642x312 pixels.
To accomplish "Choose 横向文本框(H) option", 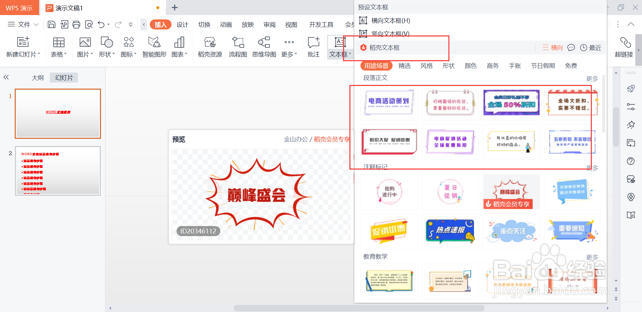I will point(385,20).
